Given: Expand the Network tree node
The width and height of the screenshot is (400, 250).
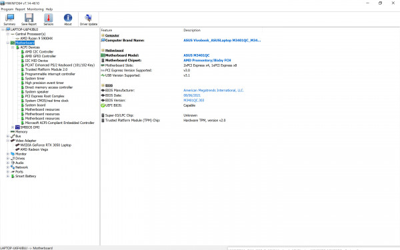Looking at the screenshot, I should [x=7, y=167].
